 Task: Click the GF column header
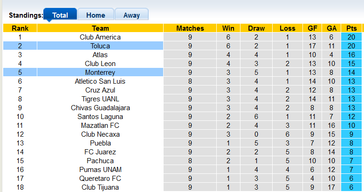click(x=312, y=28)
